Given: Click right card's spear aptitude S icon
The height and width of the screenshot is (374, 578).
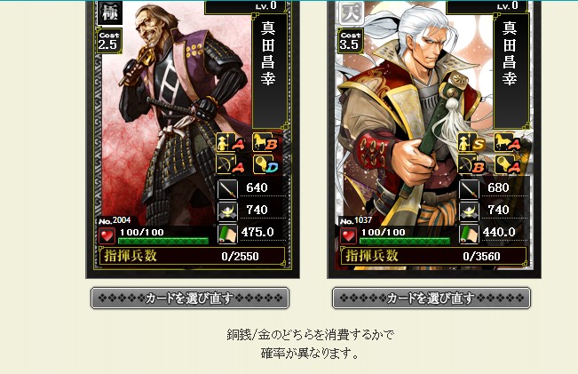Looking at the screenshot, I should [x=471, y=143].
